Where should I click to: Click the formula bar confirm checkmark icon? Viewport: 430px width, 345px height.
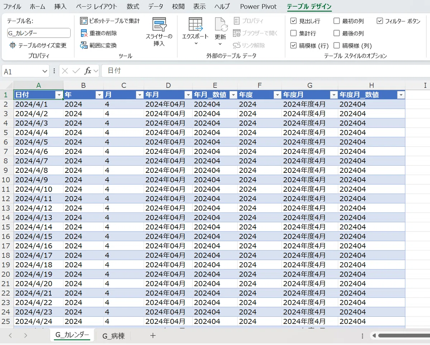click(76, 71)
